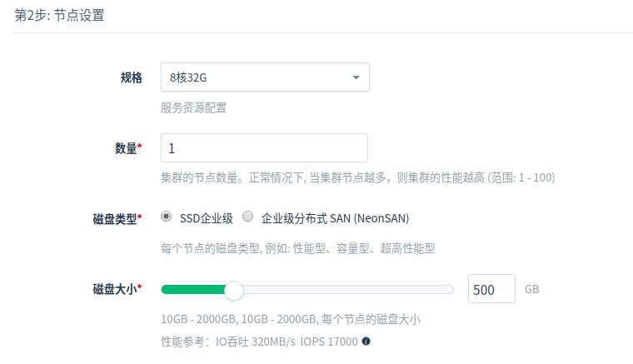Click the 规格 field label
The height and width of the screenshot is (364, 633).
(x=131, y=77)
